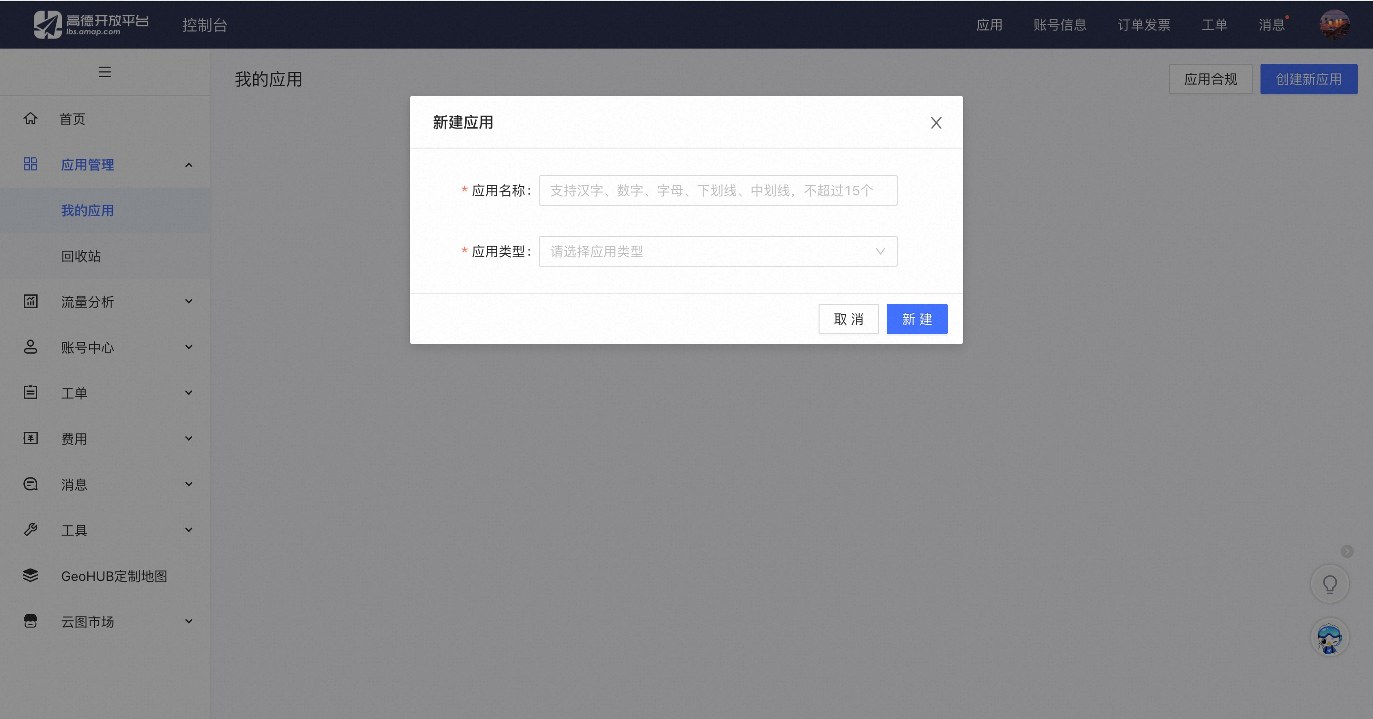Viewport: 1373px width, 719px height.
Task: Click the 高德开放平台 logo
Action: [91, 24]
